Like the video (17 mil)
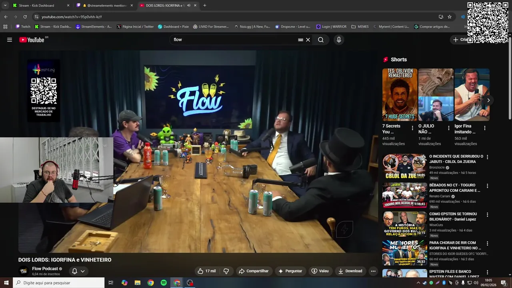 206,271
